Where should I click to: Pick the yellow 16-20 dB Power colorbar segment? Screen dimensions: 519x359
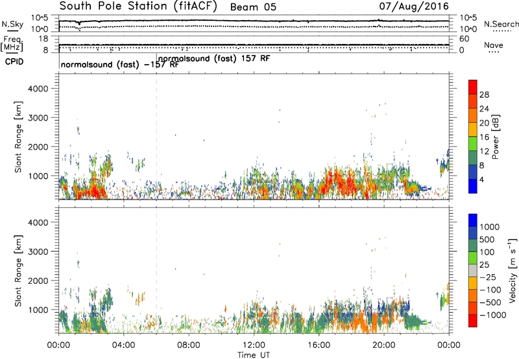point(473,130)
